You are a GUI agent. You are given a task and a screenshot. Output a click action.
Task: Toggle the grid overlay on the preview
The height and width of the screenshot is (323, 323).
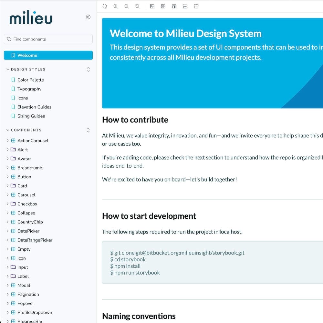pos(163,6)
